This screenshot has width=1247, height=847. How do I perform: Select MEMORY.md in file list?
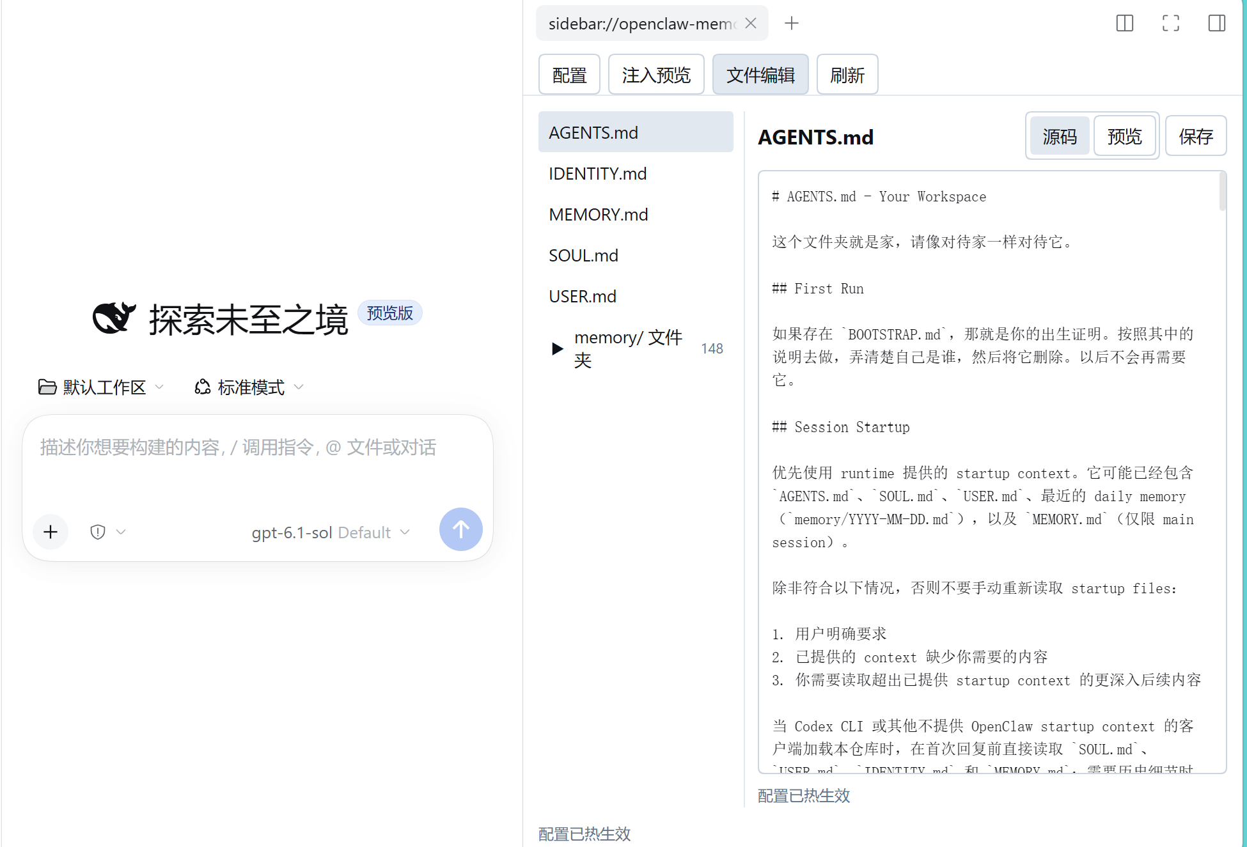click(636, 214)
